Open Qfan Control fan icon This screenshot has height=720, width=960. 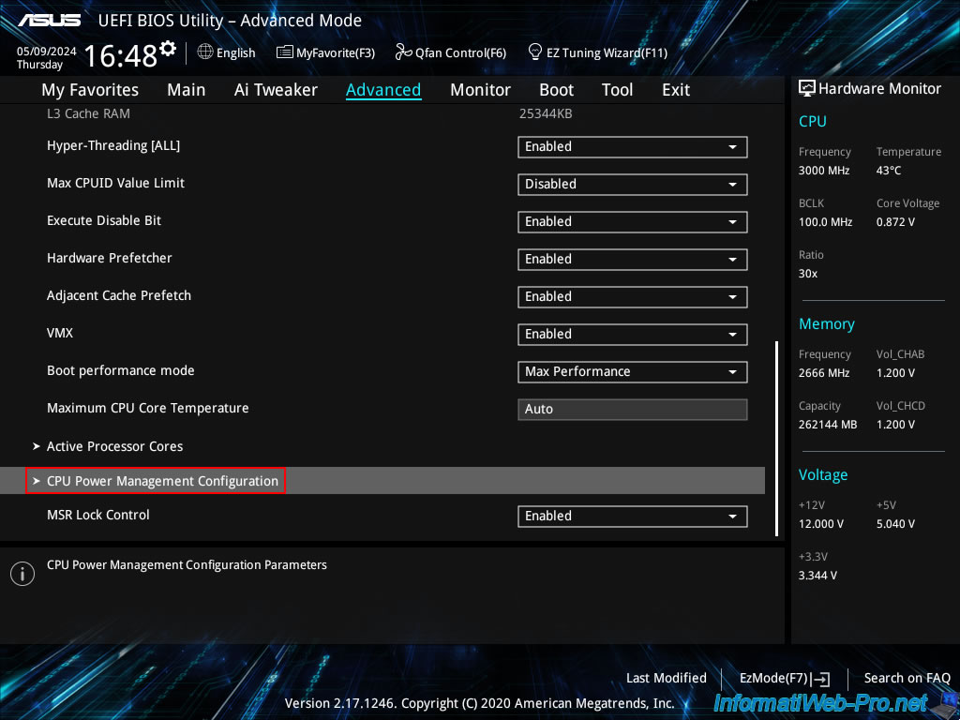(404, 52)
